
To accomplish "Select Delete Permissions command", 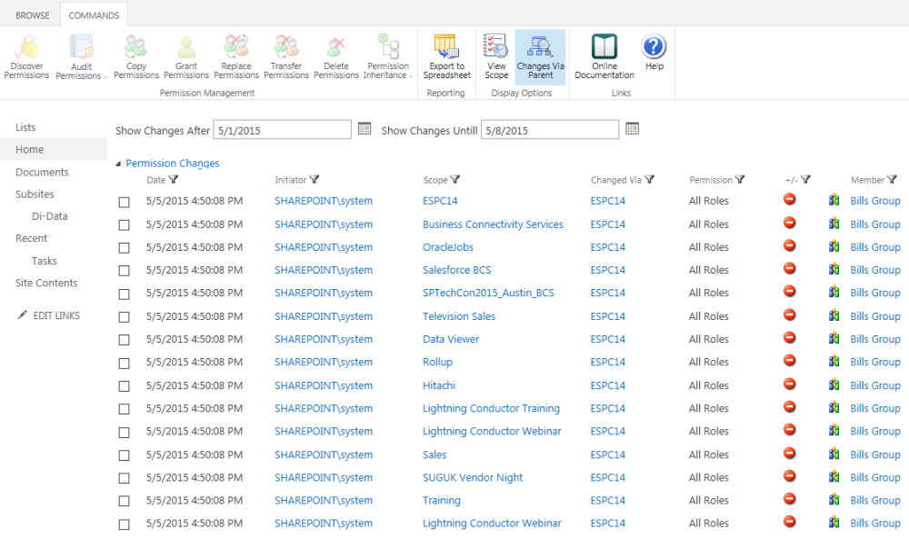I will click(x=336, y=56).
